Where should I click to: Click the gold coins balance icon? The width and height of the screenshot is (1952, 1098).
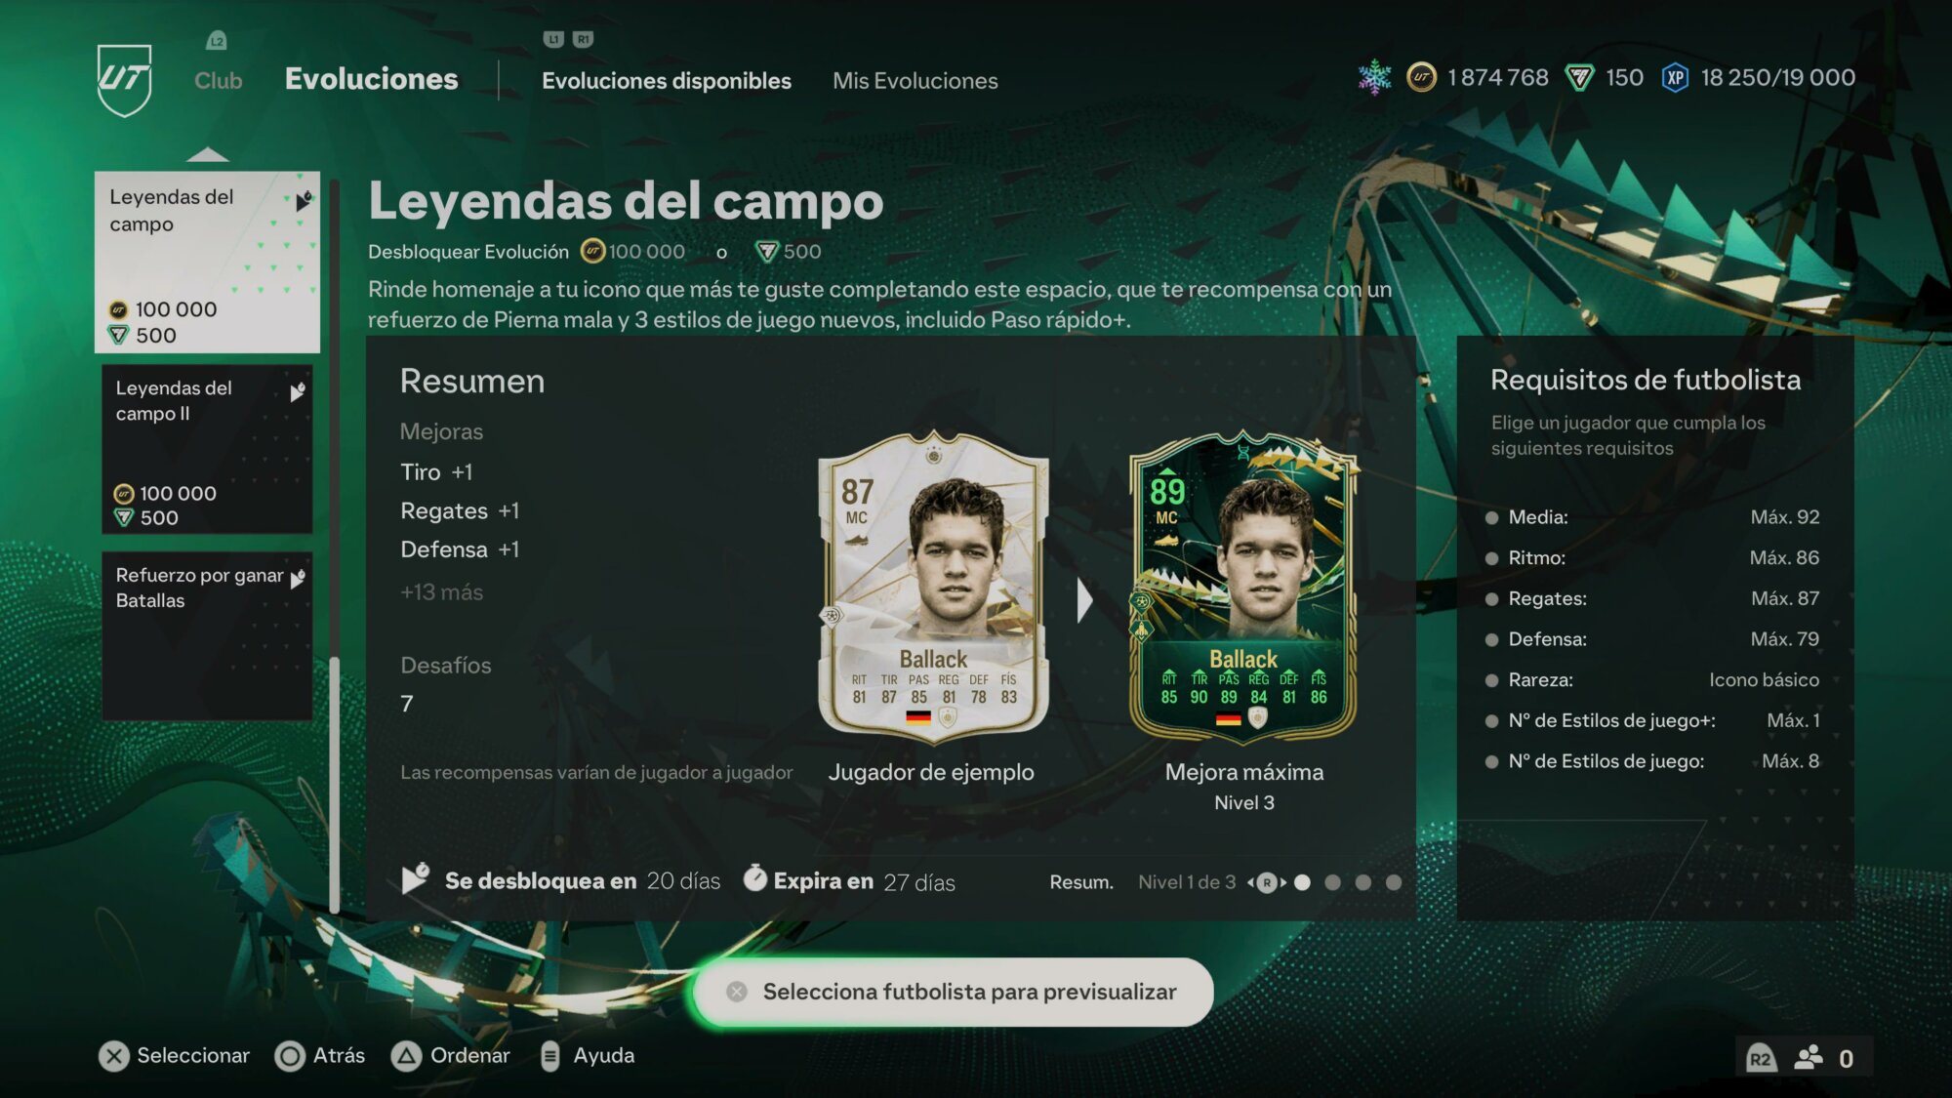click(1421, 77)
